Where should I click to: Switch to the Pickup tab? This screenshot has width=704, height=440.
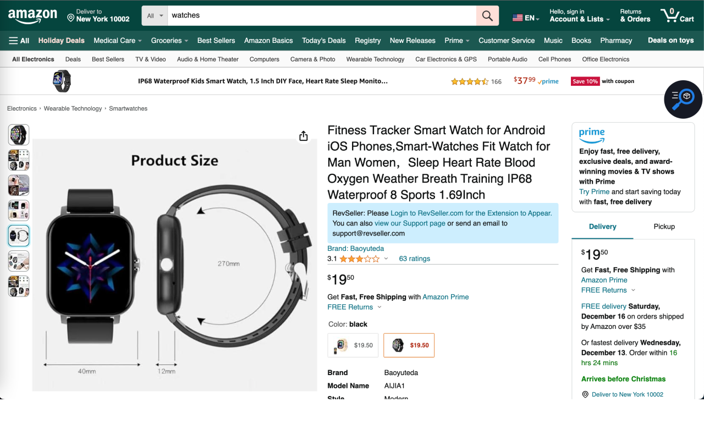click(x=664, y=227)
